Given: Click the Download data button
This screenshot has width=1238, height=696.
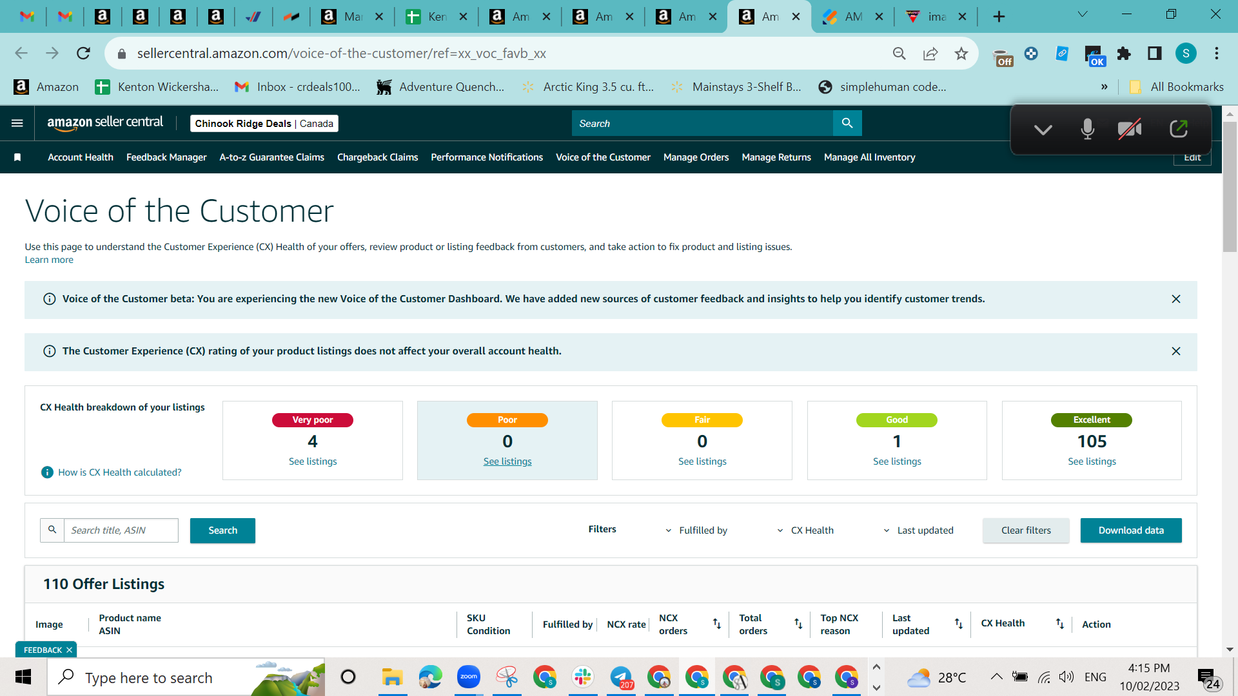Looking at the screenshot, I should [1131, 530].
